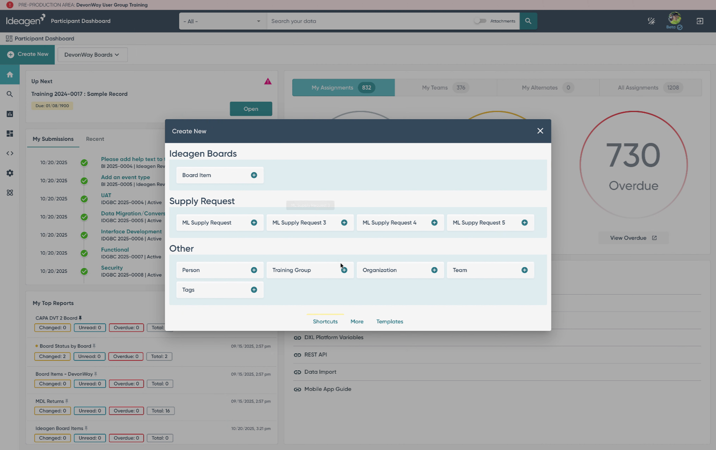Image resolution: width=716 pixels, height=450 pixels.
Task: Click the search magnifier button in top bar
Action: pyautogui.click(x=528, y=21)
